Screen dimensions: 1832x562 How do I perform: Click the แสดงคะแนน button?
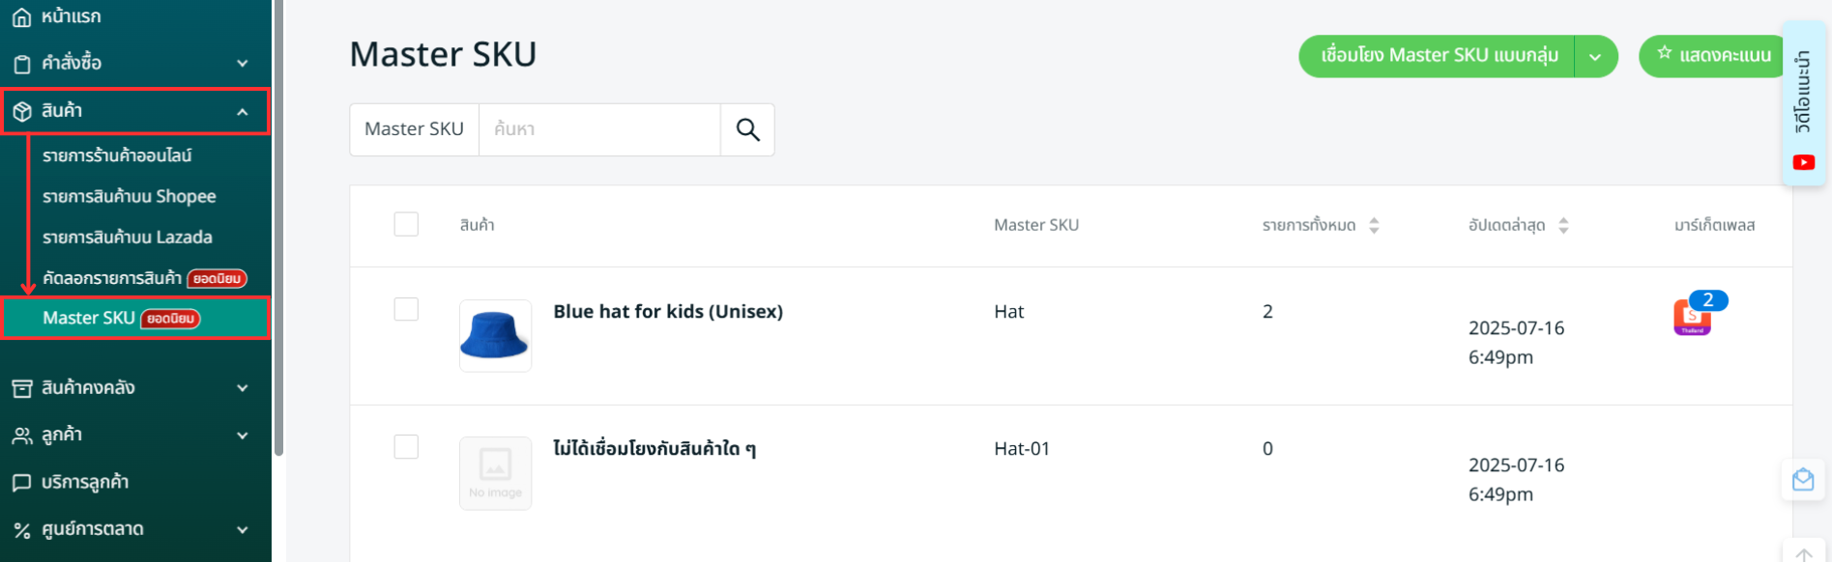click(x=1713, y=56)
